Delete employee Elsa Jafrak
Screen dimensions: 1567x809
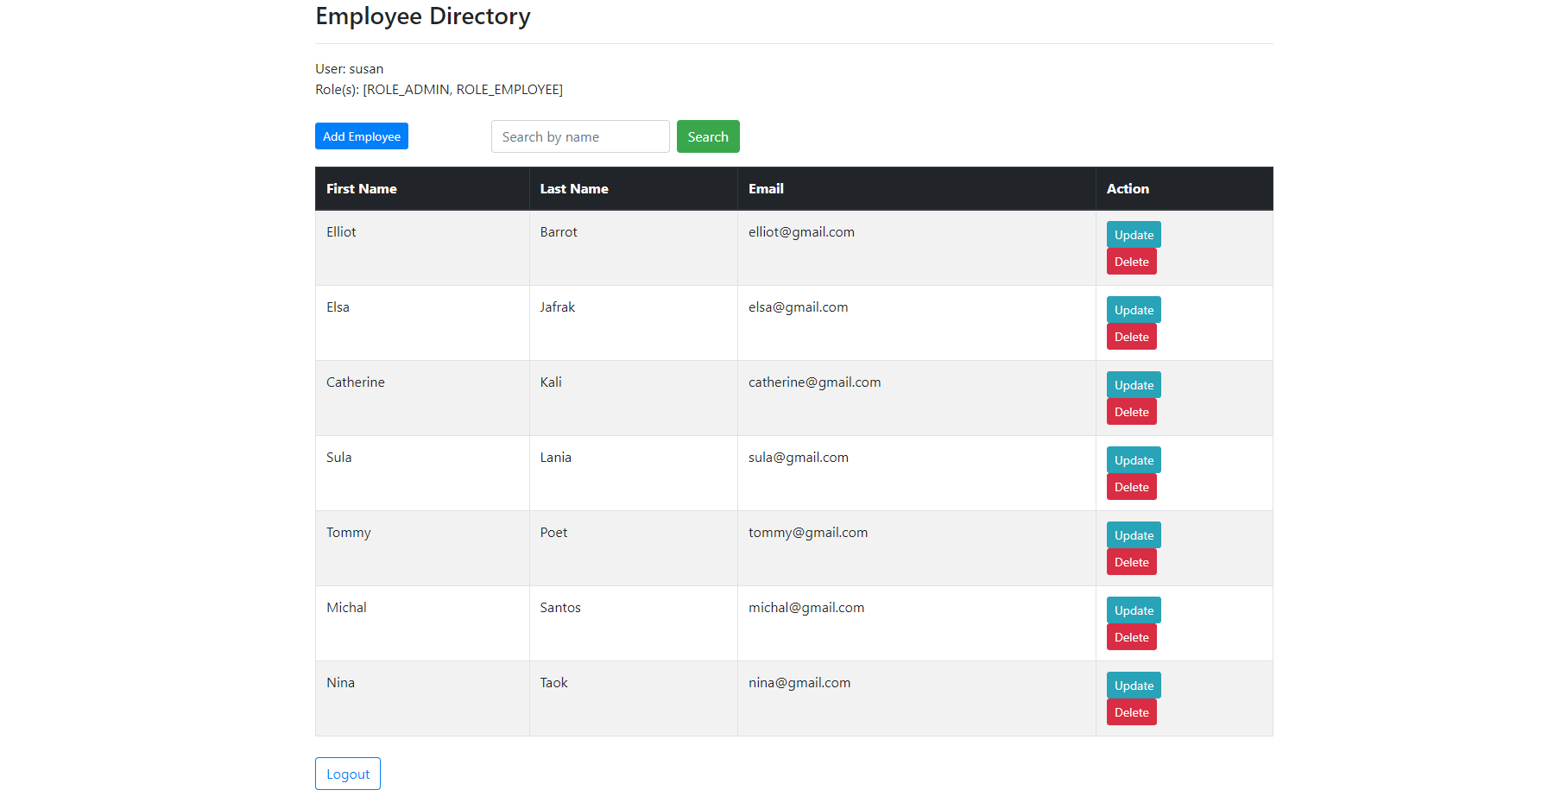pos(1131,336)
